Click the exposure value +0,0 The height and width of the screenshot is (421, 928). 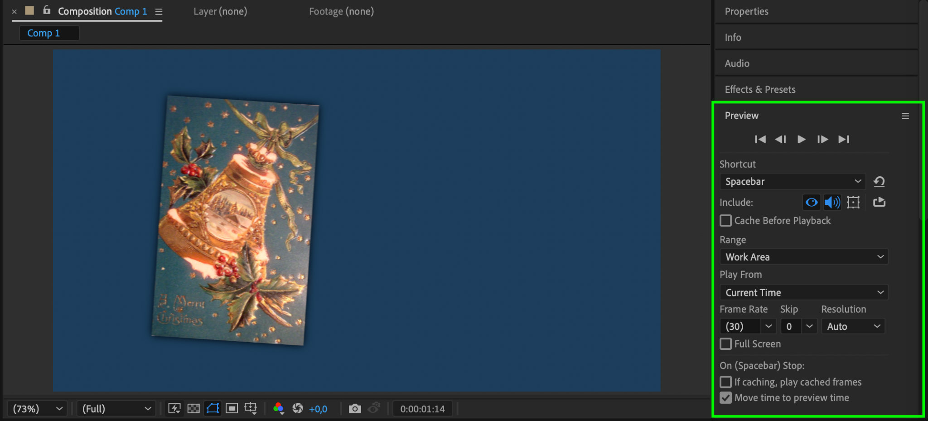318,409
